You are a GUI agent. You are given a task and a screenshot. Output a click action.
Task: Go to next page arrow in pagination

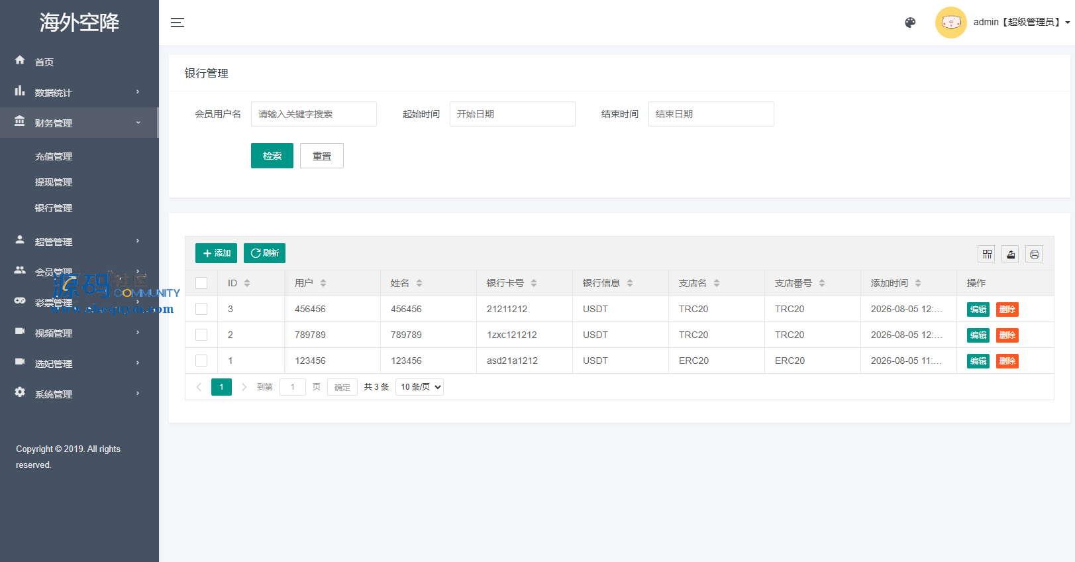pos(244,387)
